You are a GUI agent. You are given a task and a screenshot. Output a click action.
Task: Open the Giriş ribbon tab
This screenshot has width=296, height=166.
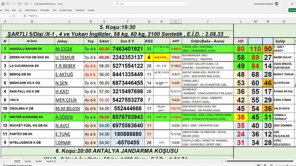point(7,10)
